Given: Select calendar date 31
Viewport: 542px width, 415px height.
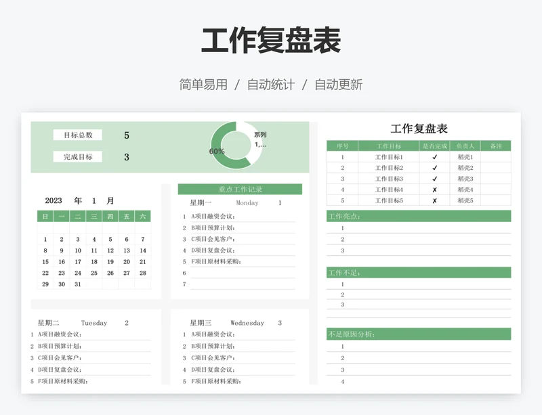Looking at the screenshot, I should [78, 284].
